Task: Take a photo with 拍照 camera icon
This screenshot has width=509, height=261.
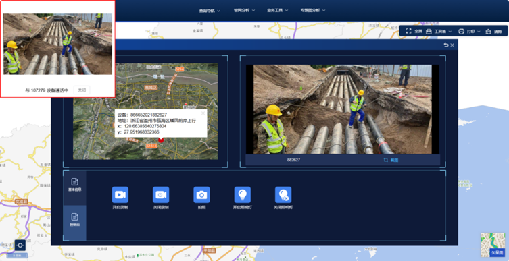Action: click(201, 195)
